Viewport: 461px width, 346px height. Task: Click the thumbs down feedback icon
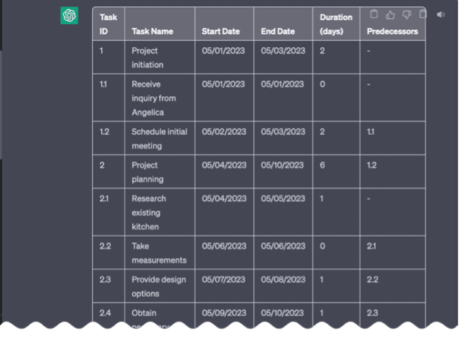point(407,14)
